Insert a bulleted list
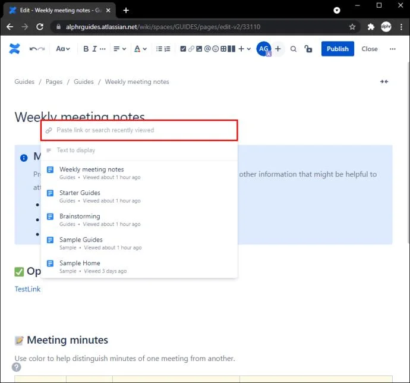410x383 pixels. (159, 49)
